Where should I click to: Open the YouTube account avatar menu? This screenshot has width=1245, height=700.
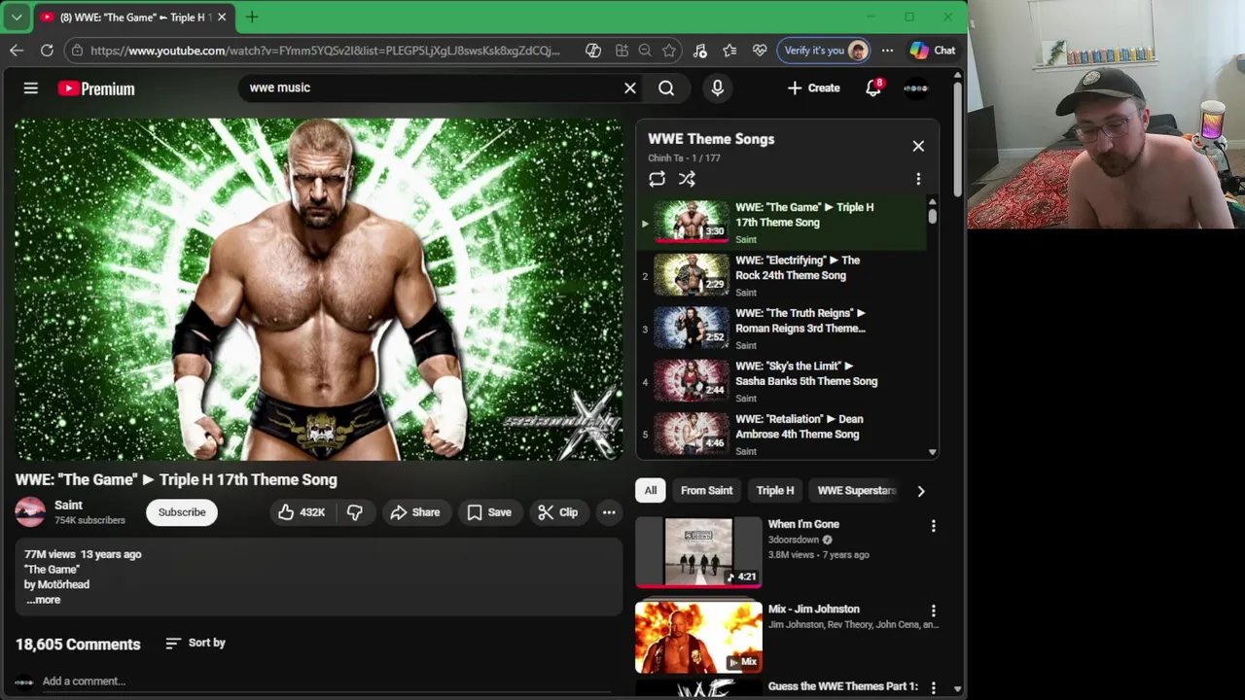coord(916,88)
